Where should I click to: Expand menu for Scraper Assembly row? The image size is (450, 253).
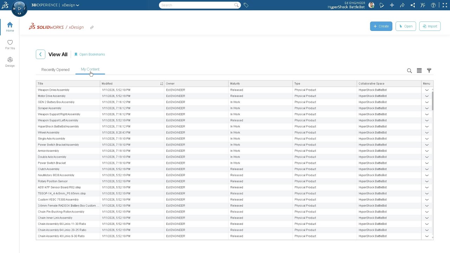(427, 108)
